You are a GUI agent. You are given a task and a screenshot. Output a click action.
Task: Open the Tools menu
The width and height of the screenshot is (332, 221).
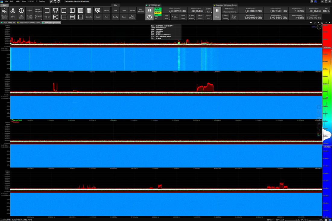coord(24,1)
